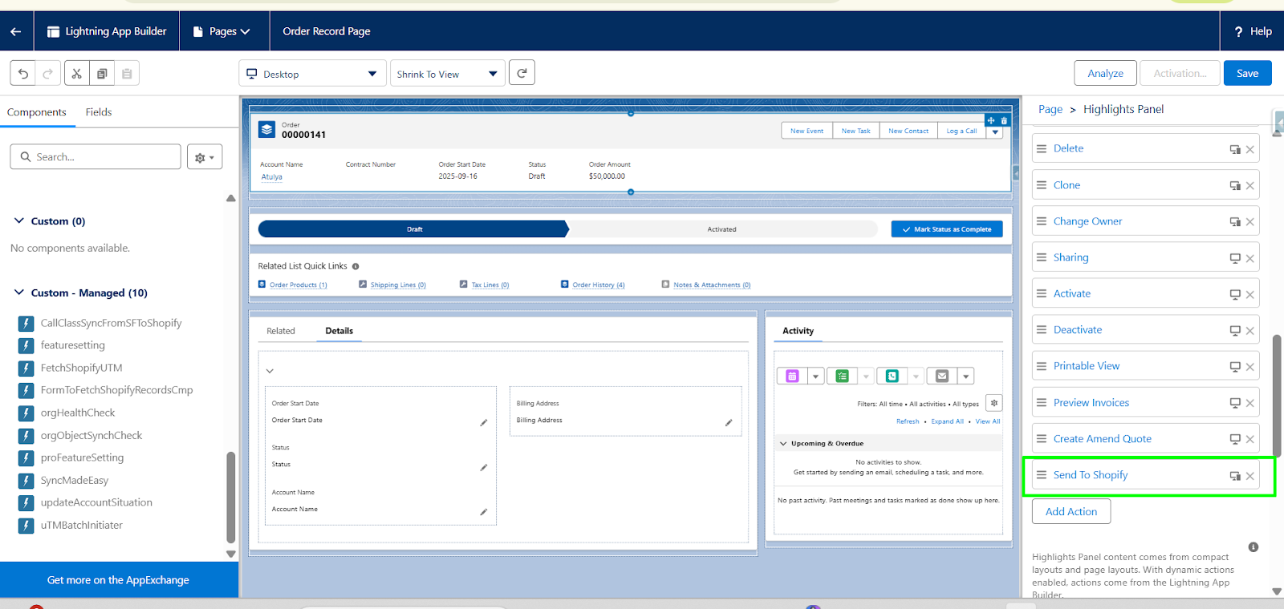The height and width of the screenshot is (609, 1284).
Task: Click the delete trash icon on Highlights Panel
Action: 1004,121
